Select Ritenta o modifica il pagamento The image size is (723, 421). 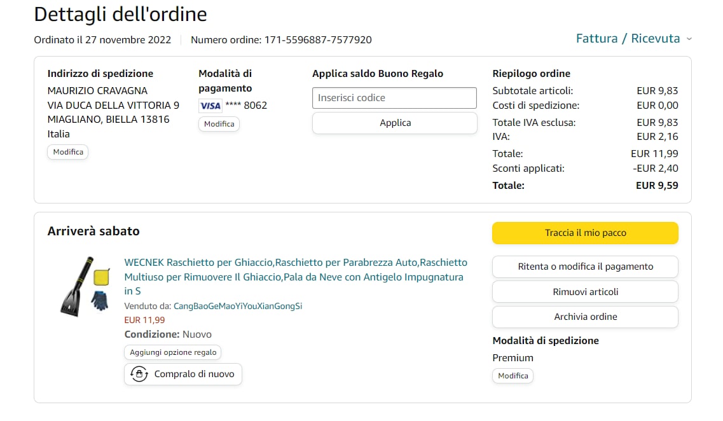(x=585, y=266)
